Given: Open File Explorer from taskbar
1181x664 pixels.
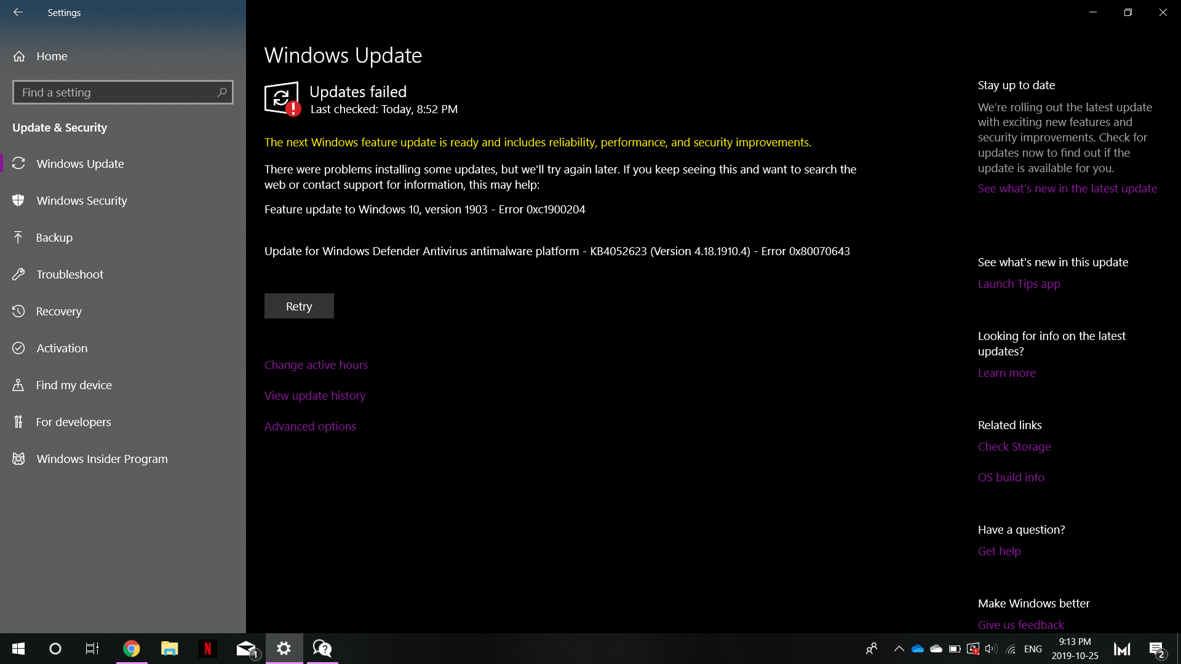Looking at the screenshot, I should (x=170, y=649).
